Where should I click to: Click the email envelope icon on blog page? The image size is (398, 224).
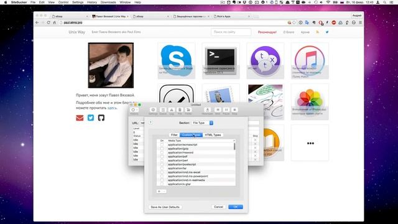[80, 118]
